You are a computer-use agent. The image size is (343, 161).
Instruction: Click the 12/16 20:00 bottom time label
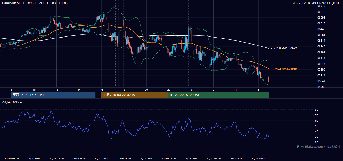(146, 159)
